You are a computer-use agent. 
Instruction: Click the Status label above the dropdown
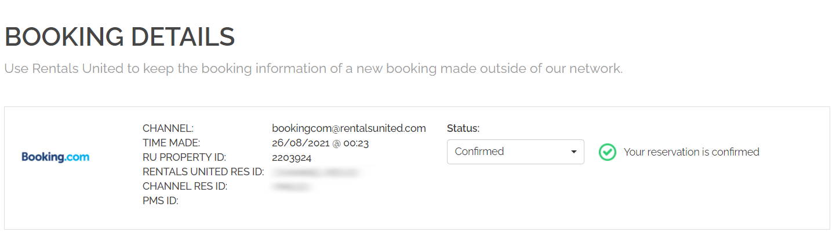click(463, 128)
